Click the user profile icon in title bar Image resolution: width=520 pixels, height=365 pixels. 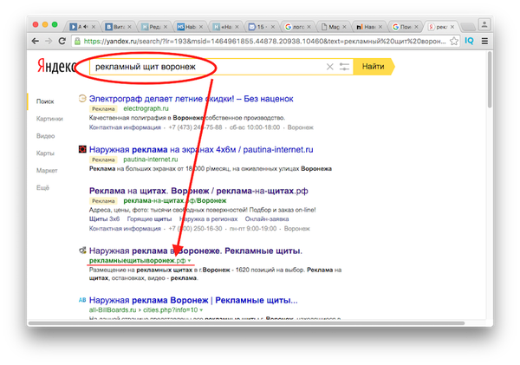click(x=484, y=24)
